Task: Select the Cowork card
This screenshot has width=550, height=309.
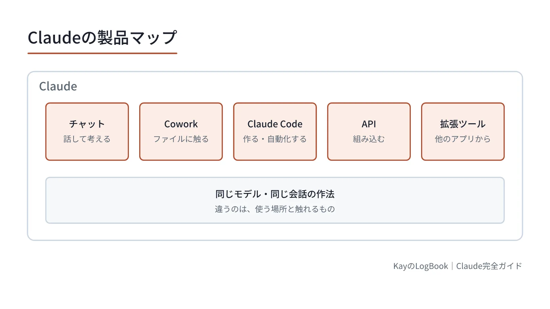Action: pyautogui.click(x=181, y=131)
